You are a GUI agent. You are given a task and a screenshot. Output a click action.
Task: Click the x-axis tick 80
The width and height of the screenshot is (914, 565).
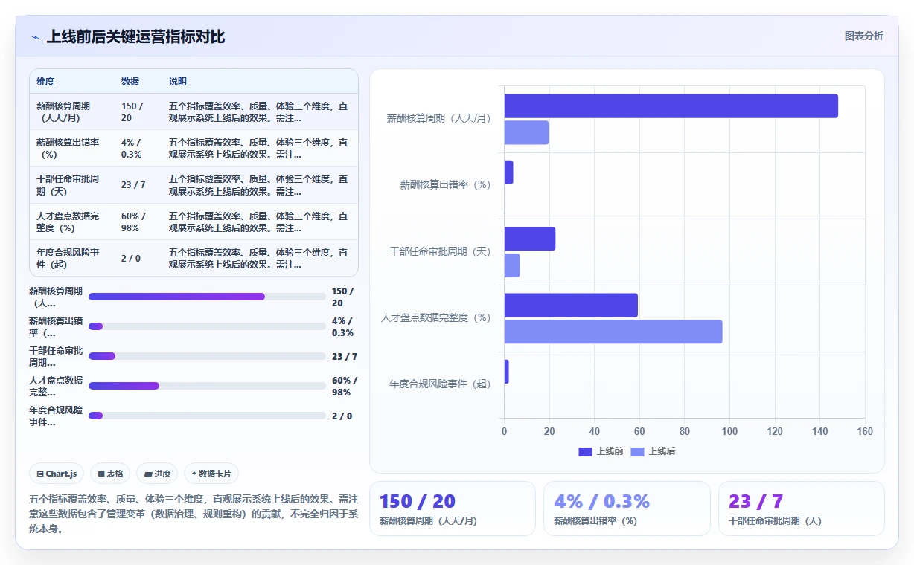point(684,431)
